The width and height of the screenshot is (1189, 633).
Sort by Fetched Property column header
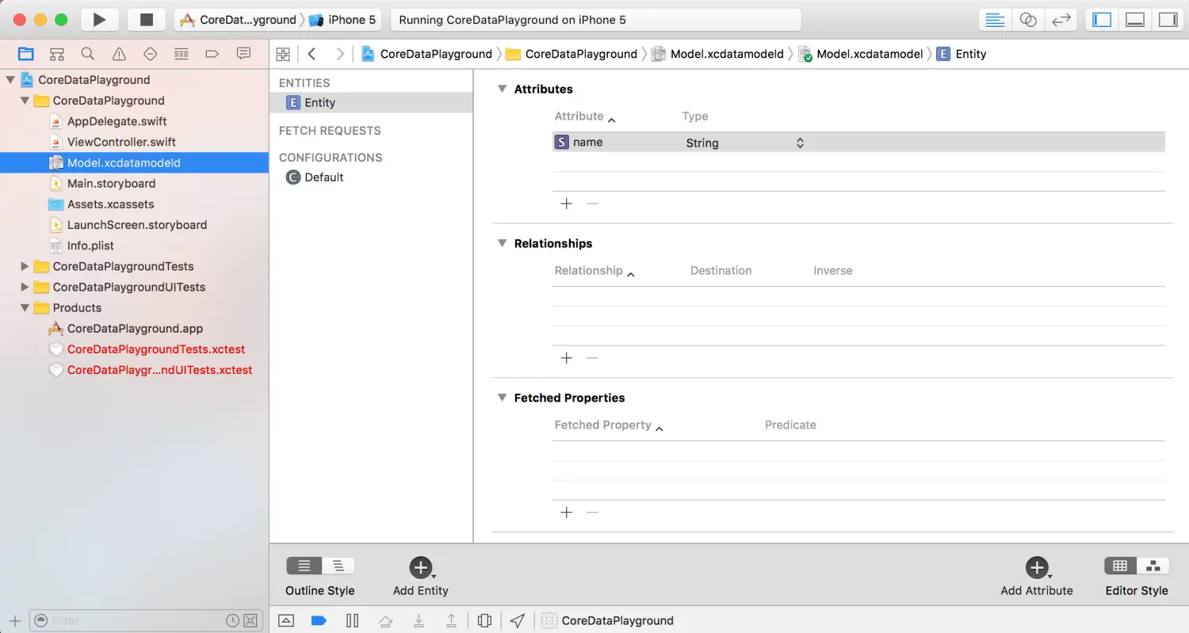pos(608,425)
